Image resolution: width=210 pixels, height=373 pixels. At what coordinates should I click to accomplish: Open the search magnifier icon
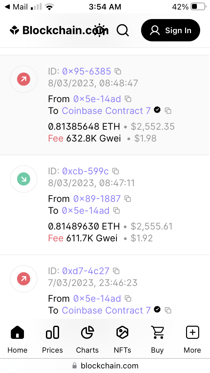pos(123,31)
